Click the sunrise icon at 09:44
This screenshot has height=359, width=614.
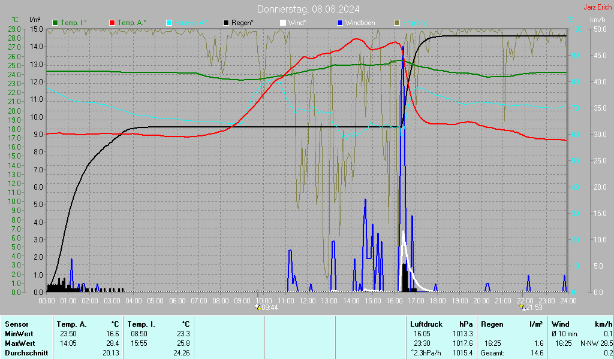[x=258, y=307]
